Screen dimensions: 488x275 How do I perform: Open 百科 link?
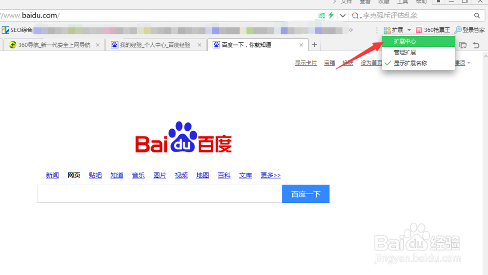coord(224,175)
